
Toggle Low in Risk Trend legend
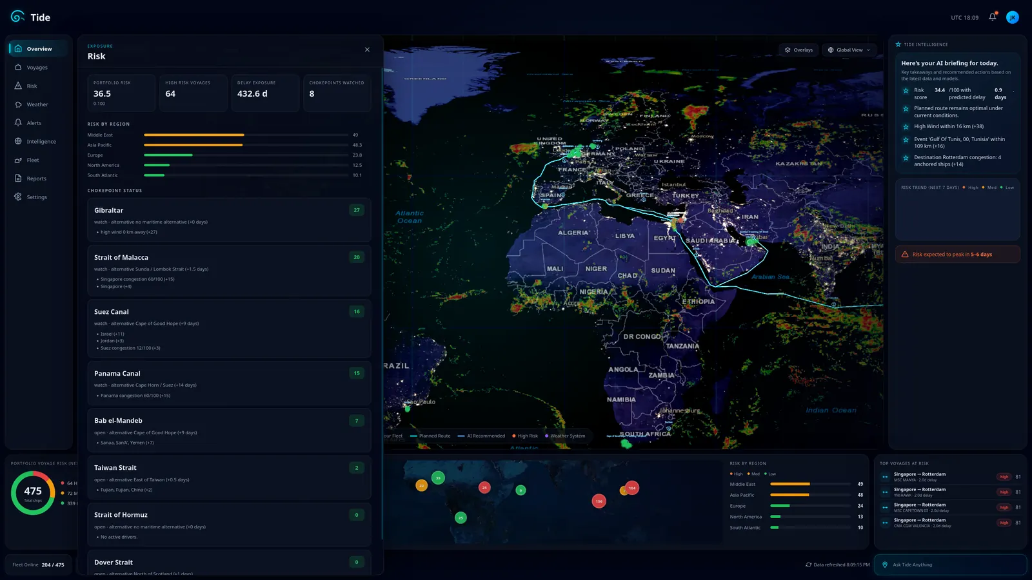(1007, 188)
